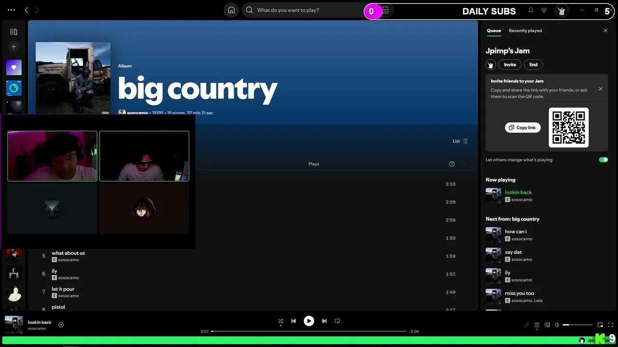Screen dimensions: 618x347
Task: Toggle 'Let others change what's playing'
Action: pos(604,160)
